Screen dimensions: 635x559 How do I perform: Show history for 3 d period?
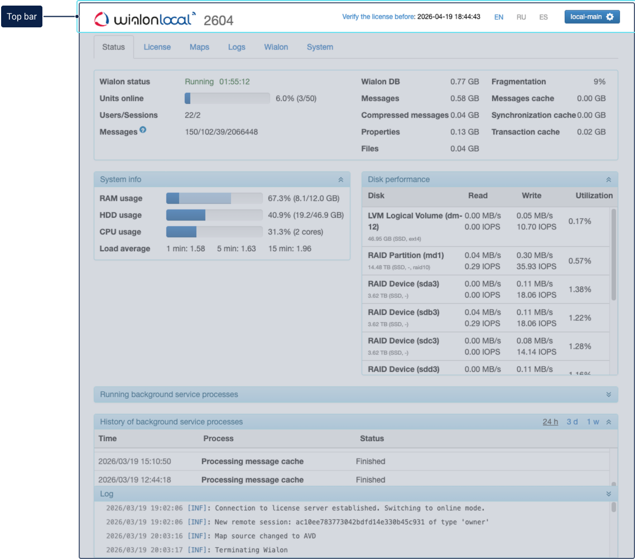click(x=572, y=422)
